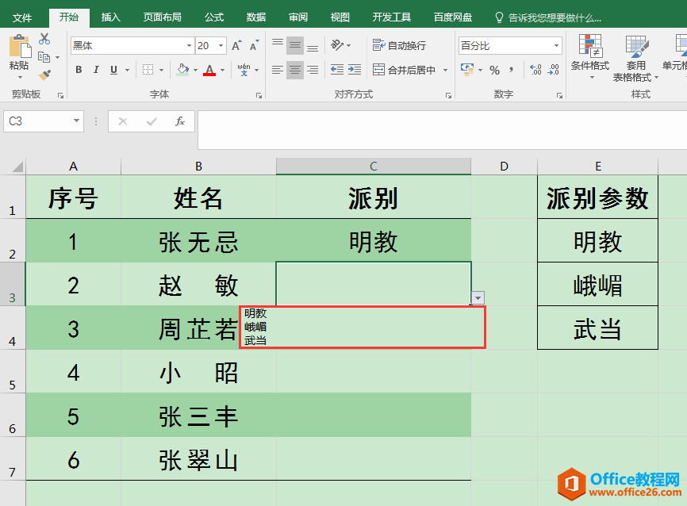The height and width of the screenshot is (506, 687).
Task: Apply the red font color icon
Action: (209, 70)
